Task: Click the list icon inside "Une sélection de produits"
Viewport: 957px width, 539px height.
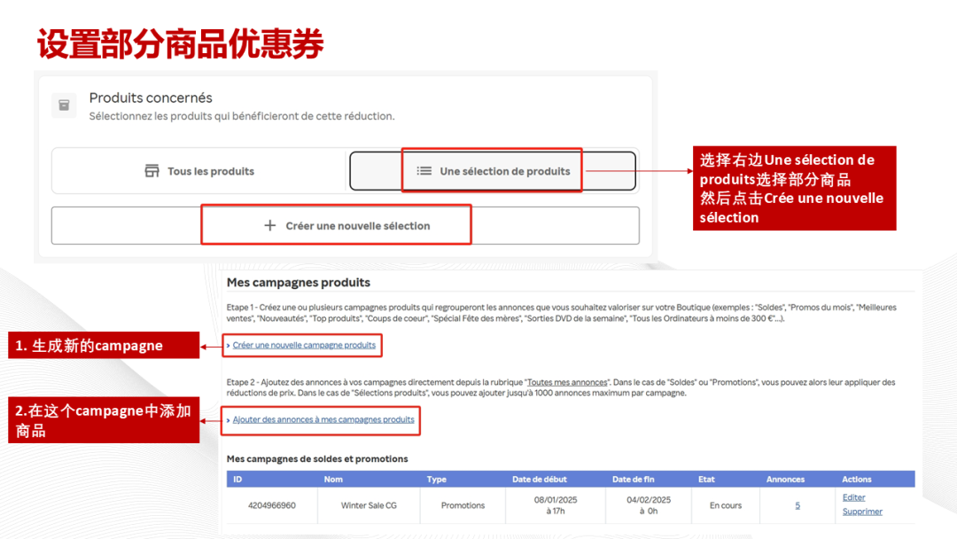Action: pos(423,171)
